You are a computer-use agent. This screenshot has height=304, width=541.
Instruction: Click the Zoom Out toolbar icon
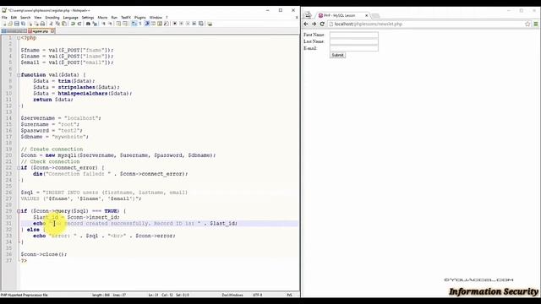[x=111, y=24]
